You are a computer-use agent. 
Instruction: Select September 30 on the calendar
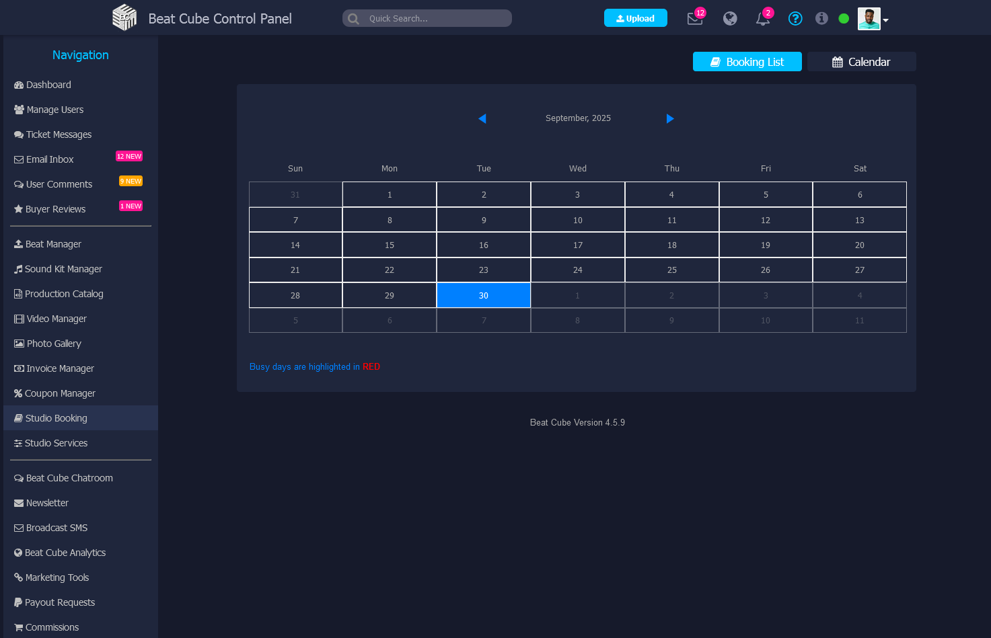coord(483,296)
